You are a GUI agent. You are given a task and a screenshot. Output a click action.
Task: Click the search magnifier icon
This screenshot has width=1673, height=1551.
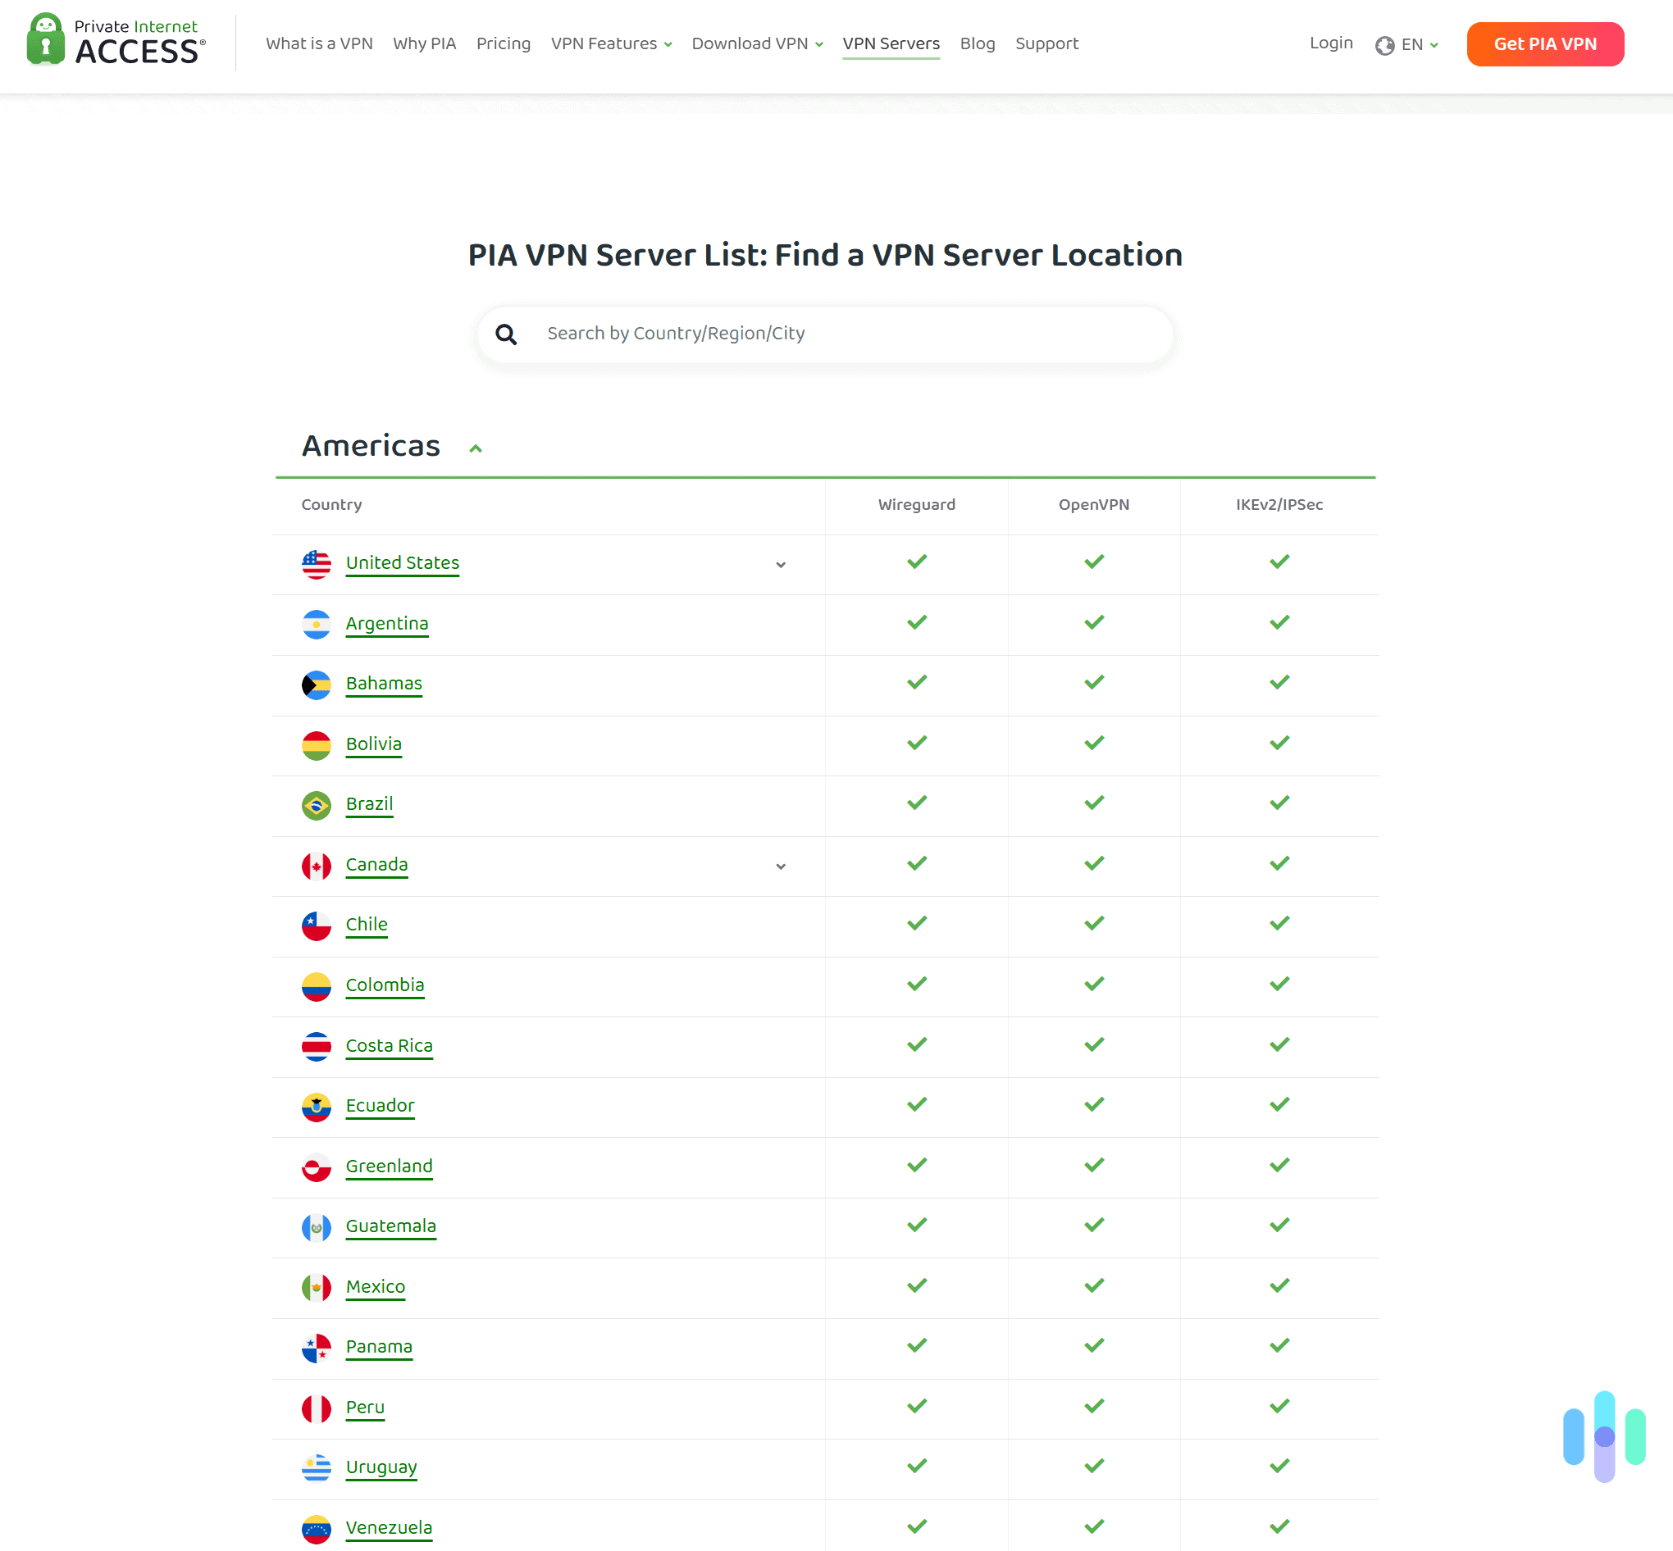pos(507,334)
